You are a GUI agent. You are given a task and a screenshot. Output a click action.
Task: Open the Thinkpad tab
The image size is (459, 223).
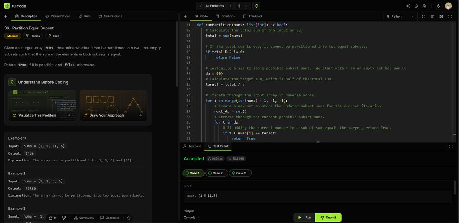(x=252, y=16)
